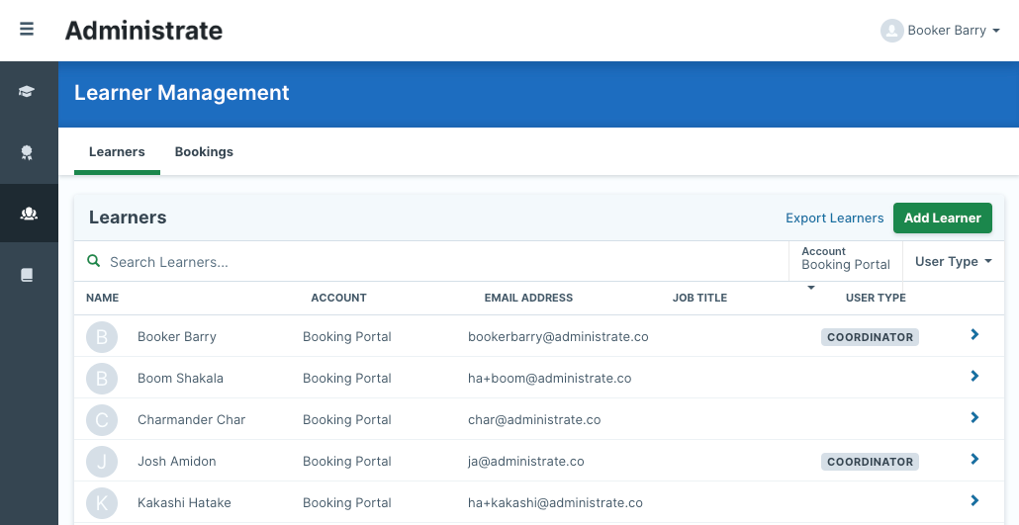Click the JOB TITLE column header
The width and height of the screenshot is (1019, 525).
699,298
